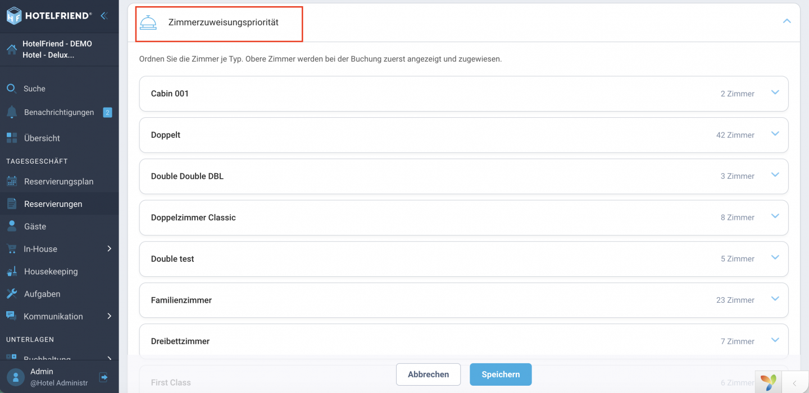Open the Benachrichtigungen bell icon
This screenshot has width=809, height=393.
tap(11, 112)
